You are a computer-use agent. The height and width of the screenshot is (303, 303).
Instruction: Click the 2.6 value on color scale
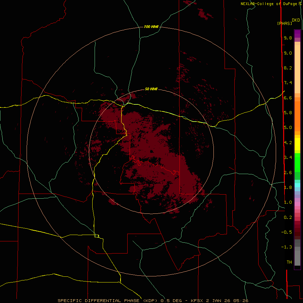pyautogui.click(x=288, y=173)
